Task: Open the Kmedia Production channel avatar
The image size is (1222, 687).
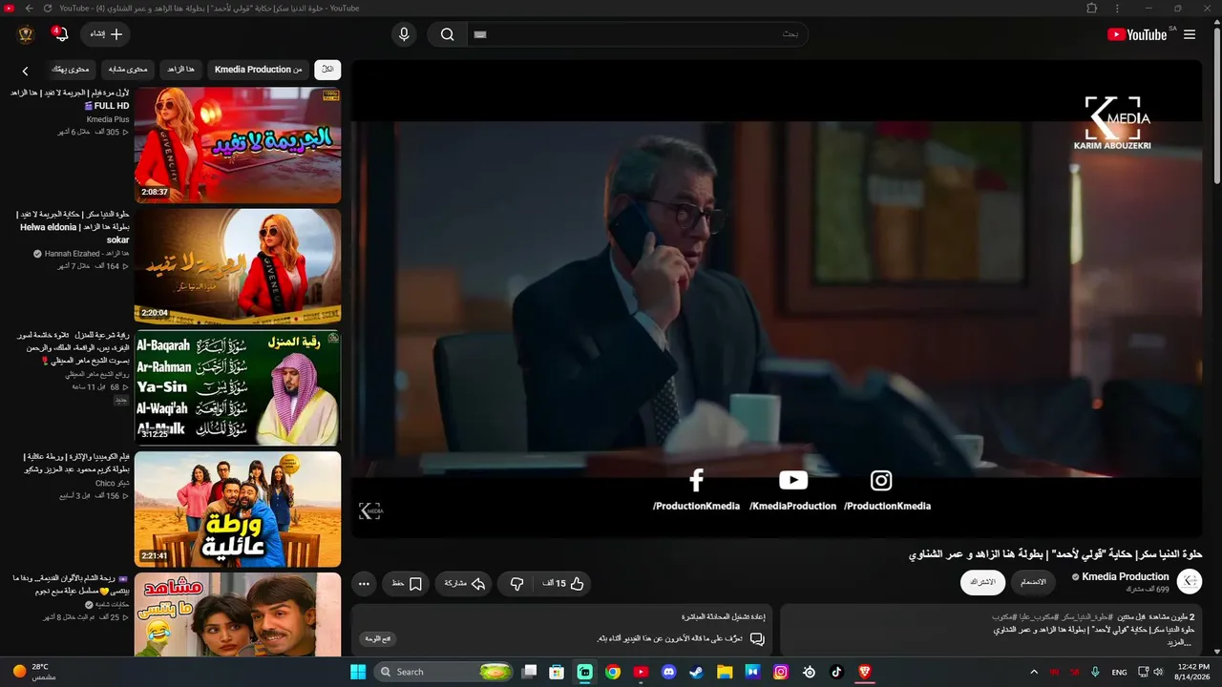Action: coord(1190,582)
